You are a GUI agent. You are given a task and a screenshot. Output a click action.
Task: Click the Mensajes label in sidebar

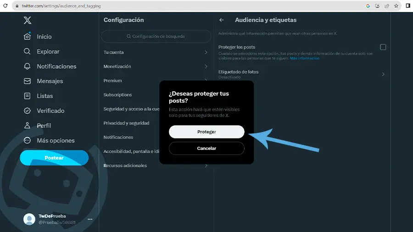point(50,81)
